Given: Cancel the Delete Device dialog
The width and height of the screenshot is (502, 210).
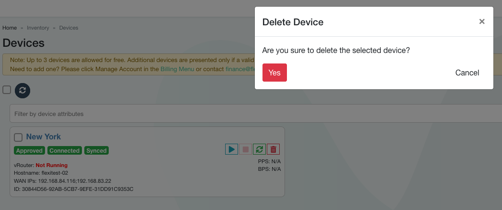Looking at the screenshot, I should 467,73.
